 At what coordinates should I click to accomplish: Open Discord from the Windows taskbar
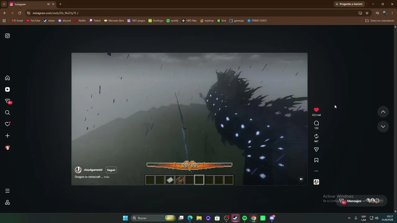tap(272, 218)
